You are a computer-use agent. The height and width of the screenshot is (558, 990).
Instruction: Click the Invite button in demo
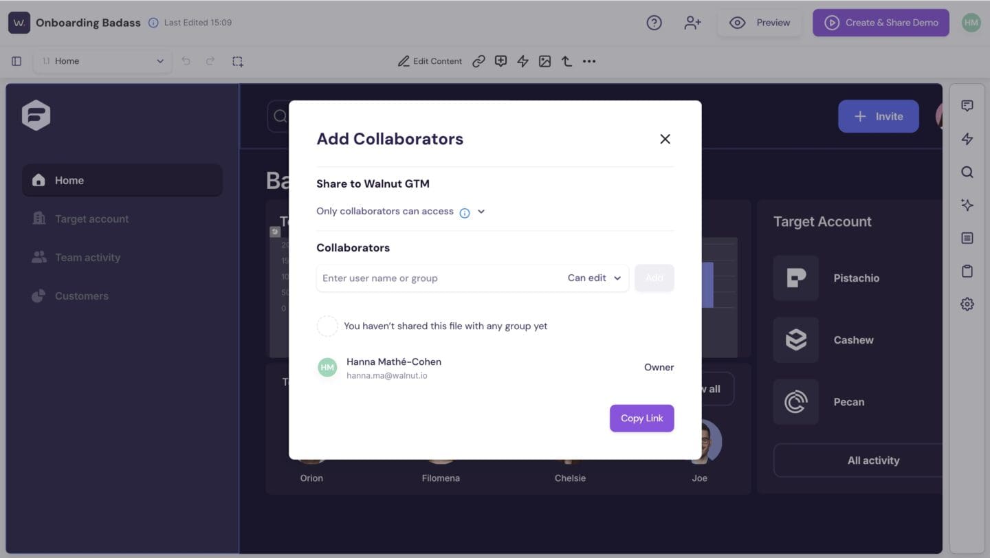[878, 116]
